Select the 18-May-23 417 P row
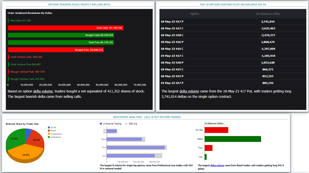The image size is (309, 173). pyautogui.click(x=233, y=22)
